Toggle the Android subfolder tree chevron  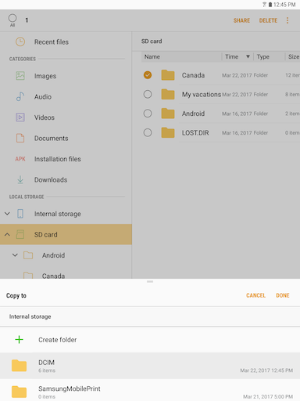(x=15, y=255)
